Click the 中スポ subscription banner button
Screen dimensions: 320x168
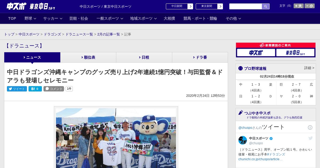(x=256, y=53)
